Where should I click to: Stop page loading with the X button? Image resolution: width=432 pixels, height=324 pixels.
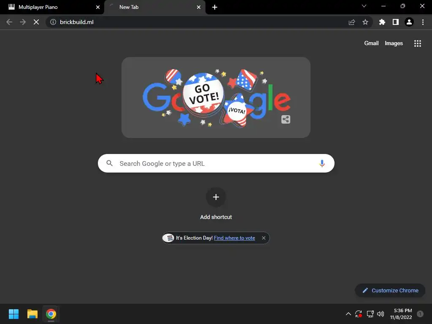(36, 22)
